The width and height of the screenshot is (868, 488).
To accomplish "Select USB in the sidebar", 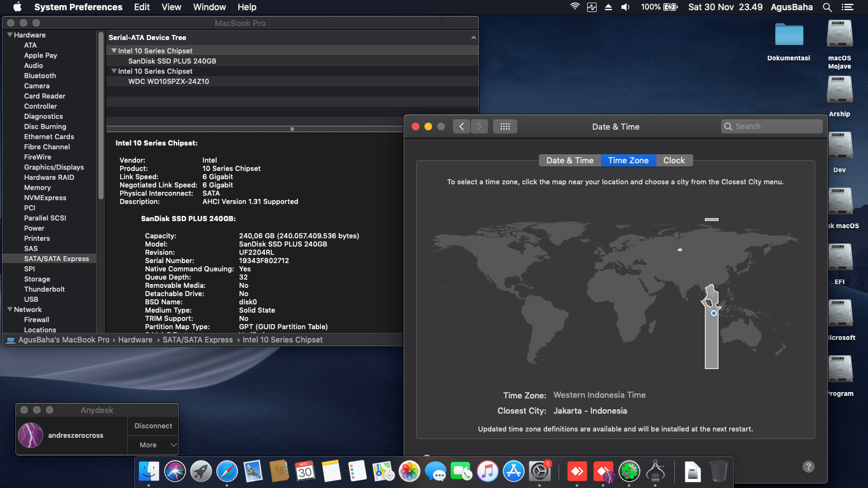I will pos(31,299).
